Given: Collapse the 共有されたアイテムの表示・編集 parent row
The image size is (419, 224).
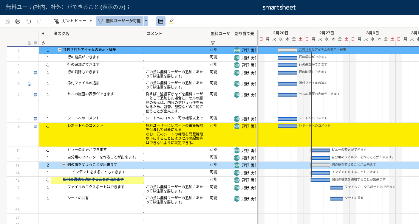Looking at the screenshot, I should (x=59, y=50).
